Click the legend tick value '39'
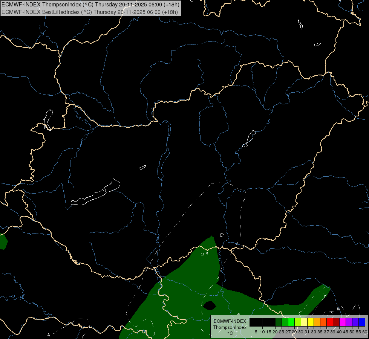 point(333,332)
